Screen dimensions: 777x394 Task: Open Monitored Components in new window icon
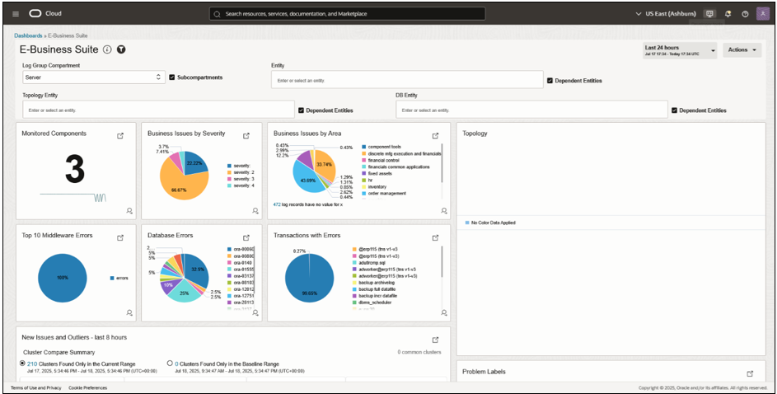point(120,136)
